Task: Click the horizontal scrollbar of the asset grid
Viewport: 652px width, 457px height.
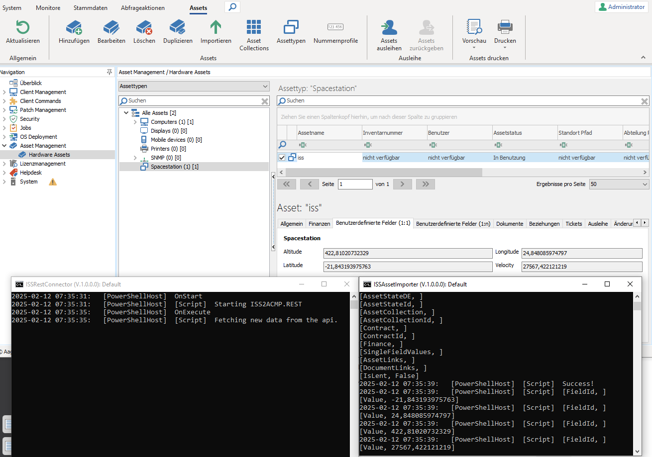Action: pyautogui.click(x=383, y=172)
